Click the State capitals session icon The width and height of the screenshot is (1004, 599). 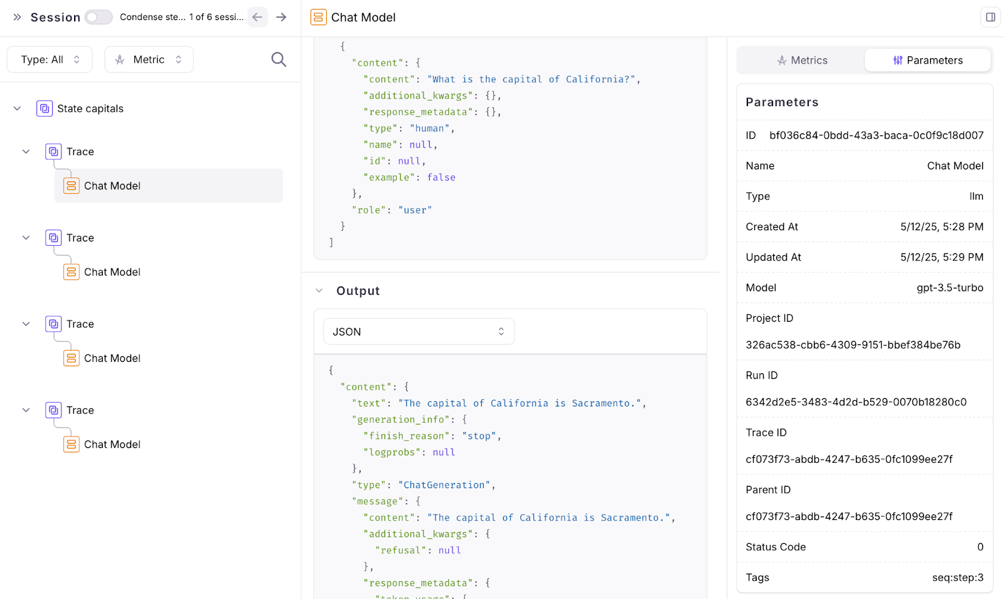tap(45, 109)
